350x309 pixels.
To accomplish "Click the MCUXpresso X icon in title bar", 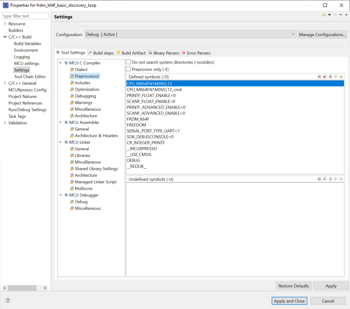I will (x=5, y=5).
